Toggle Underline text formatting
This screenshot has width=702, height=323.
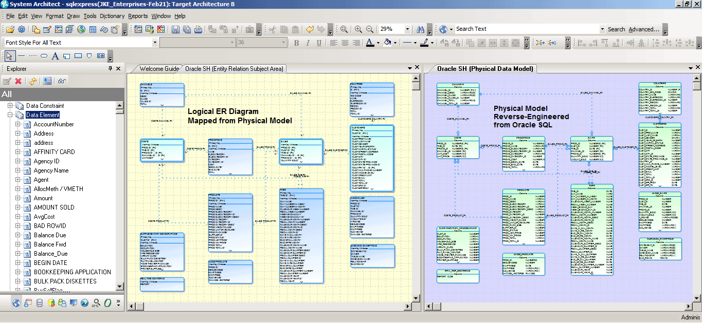[x=319, y=43]
